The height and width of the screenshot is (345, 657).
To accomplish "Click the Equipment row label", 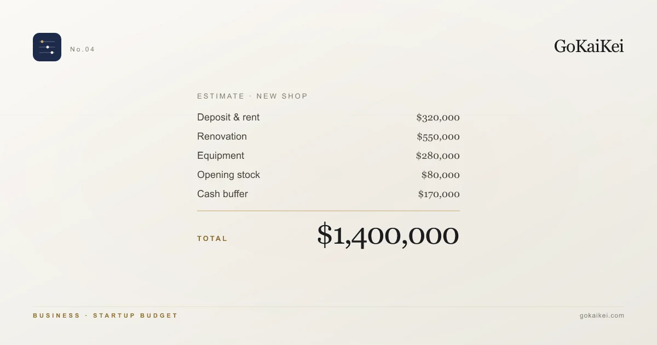I will click(x=221, y=156).
